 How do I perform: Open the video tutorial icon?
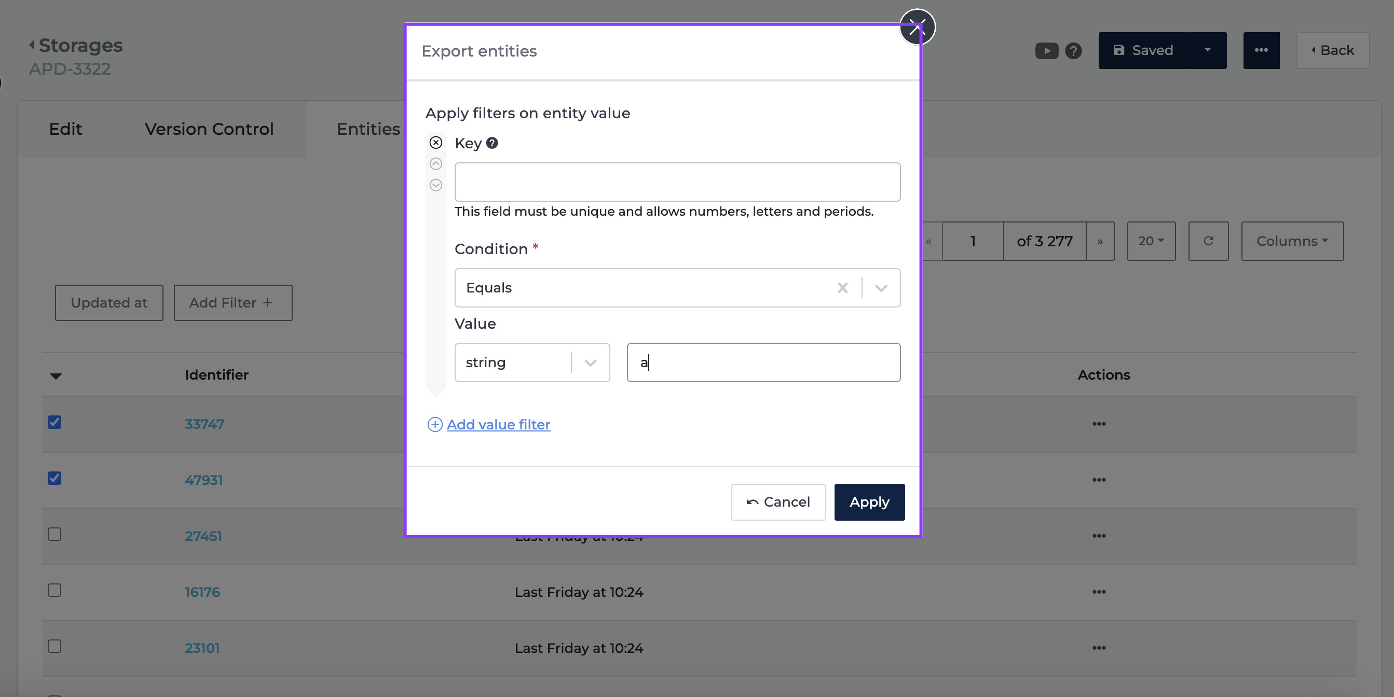click(1047, 51)
